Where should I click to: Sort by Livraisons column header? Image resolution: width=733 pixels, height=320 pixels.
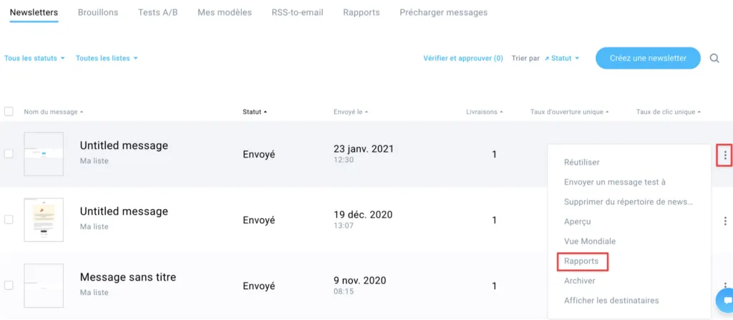click(485, 112)
